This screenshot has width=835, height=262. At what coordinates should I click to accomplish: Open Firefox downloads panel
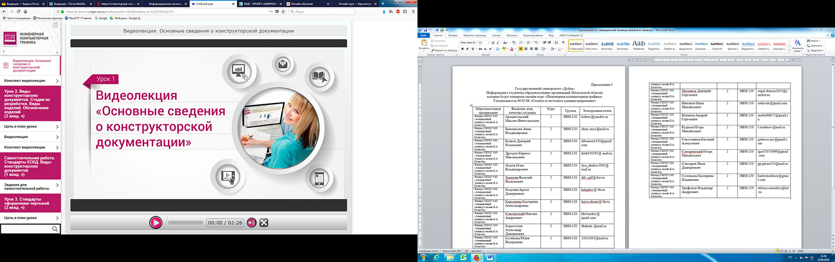pyautogui.click(x=384, y=12)
